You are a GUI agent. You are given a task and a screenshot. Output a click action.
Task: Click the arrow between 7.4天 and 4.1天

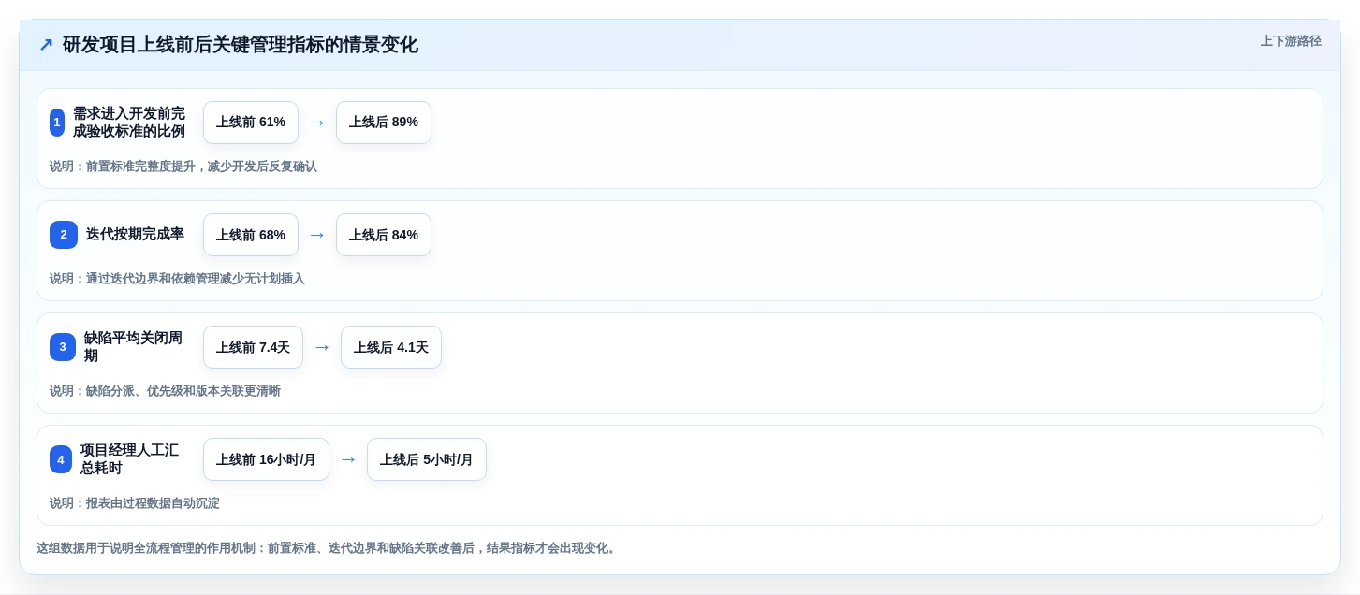pyautogui.click(x=322, y=347)
